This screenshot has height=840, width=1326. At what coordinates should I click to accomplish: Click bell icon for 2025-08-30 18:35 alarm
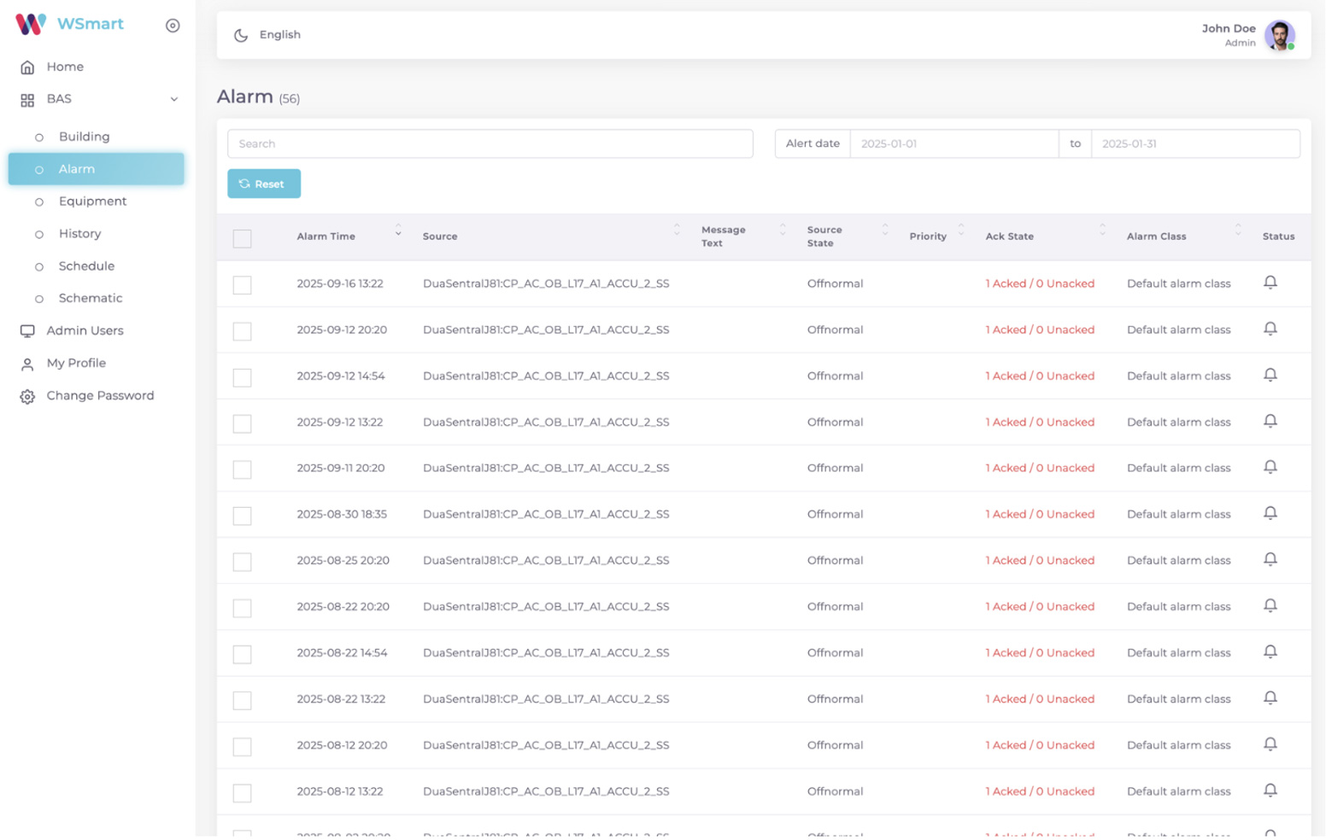coord(1270,513)
